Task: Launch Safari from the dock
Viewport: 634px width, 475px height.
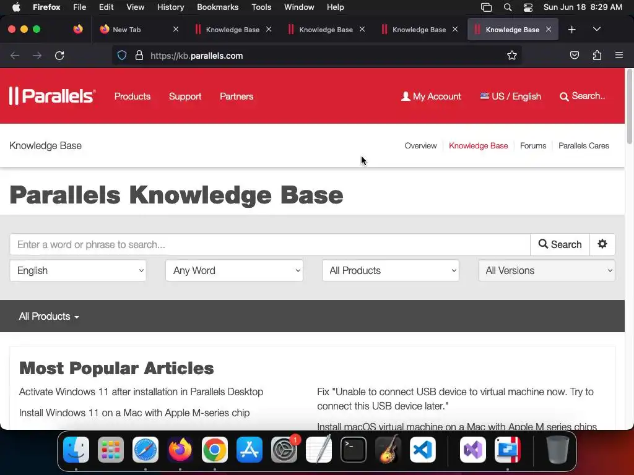Action: tap(145, 450)
